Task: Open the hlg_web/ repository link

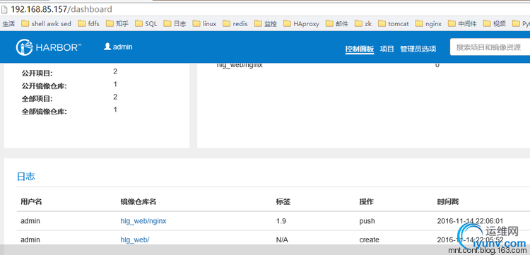Action: click(135, 239)
